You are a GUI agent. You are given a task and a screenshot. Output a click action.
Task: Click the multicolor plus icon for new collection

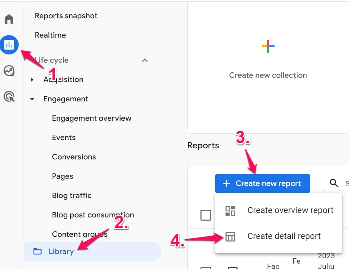(268, 46)
